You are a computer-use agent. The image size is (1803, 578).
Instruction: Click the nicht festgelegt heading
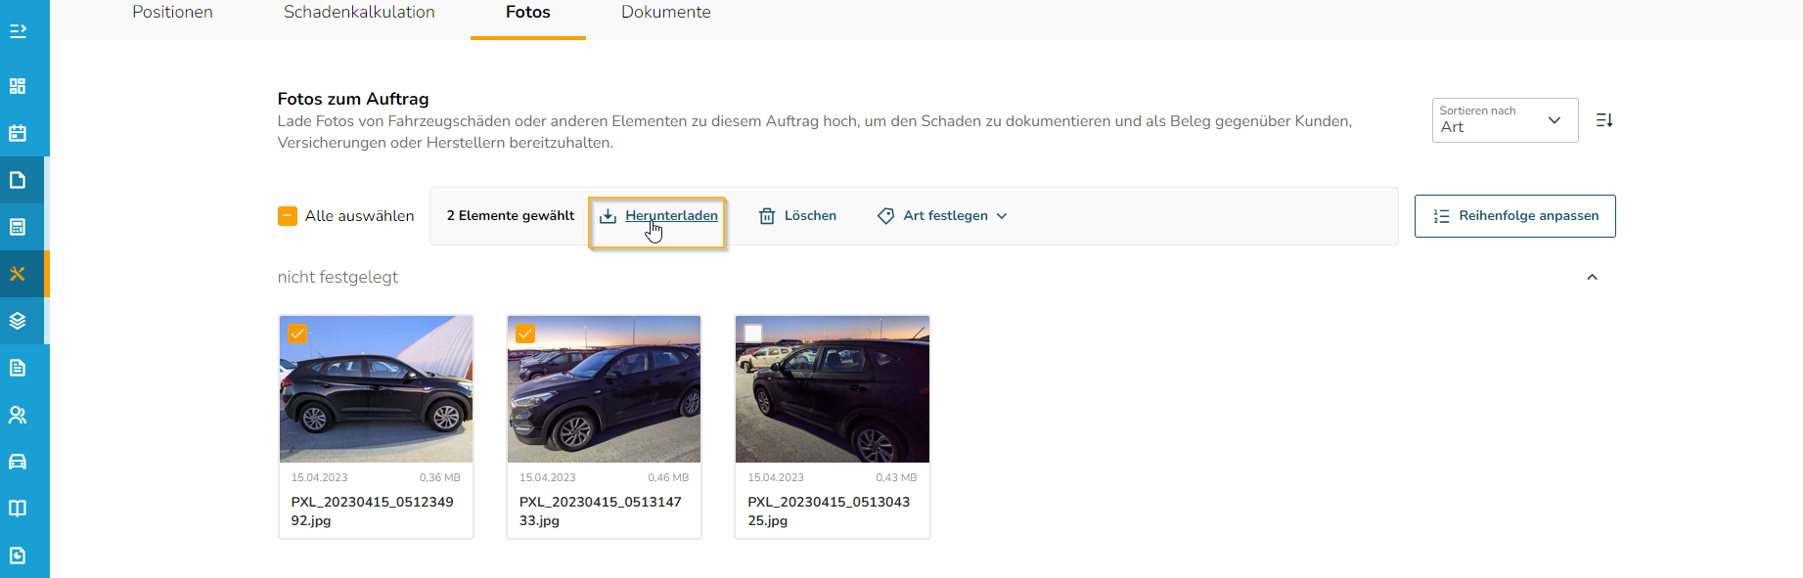click(x=338, y=277)
